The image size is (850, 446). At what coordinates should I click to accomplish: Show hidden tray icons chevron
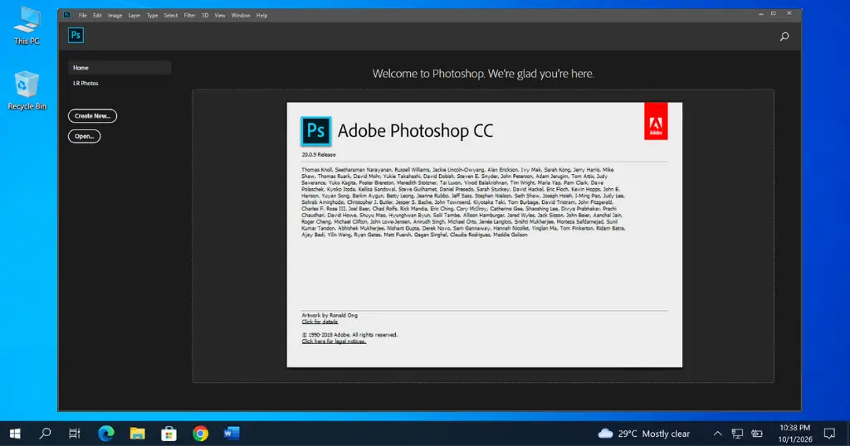click(x=717, y=434)
